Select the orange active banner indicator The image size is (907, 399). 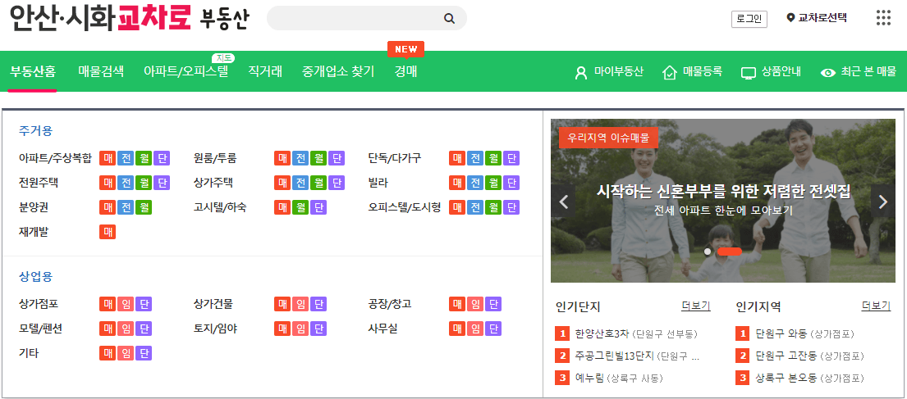(730, 252)
